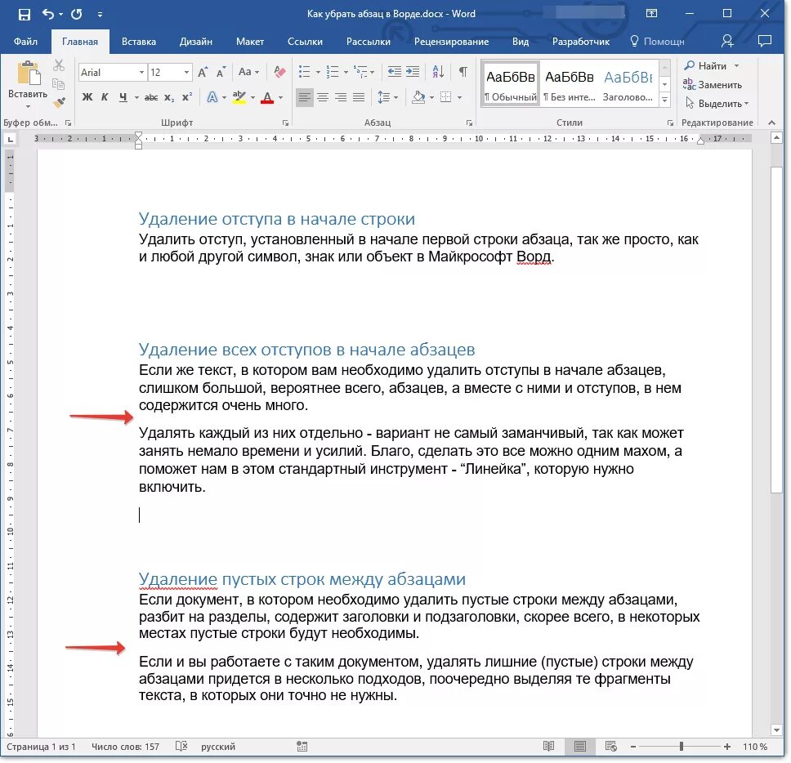
Task: Switch to the Дизайн tab
Action: click(x=196, y=42)
